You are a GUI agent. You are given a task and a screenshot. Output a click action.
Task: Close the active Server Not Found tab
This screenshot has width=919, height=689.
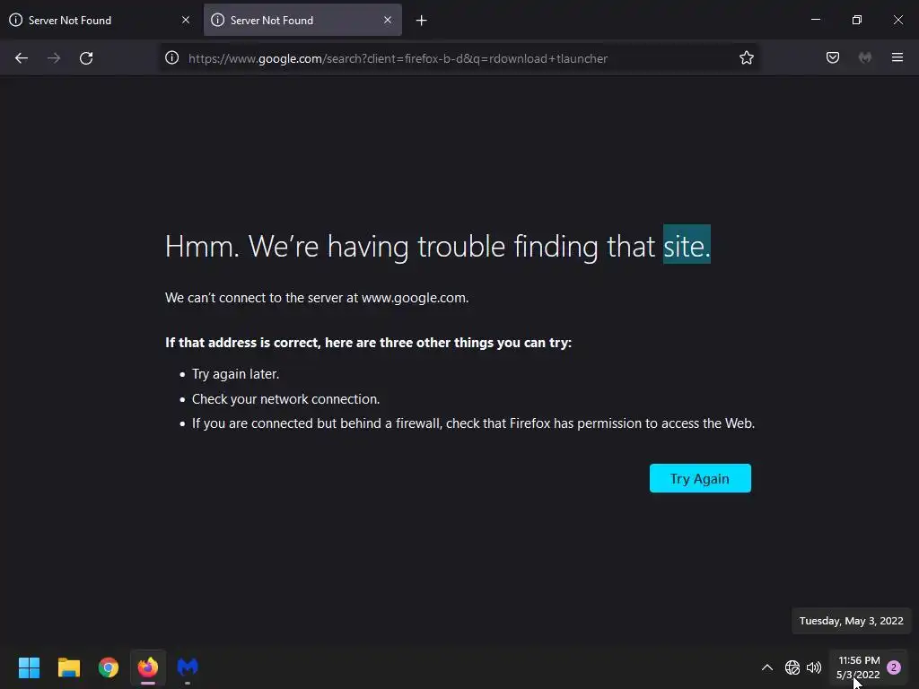pos(388,20)
